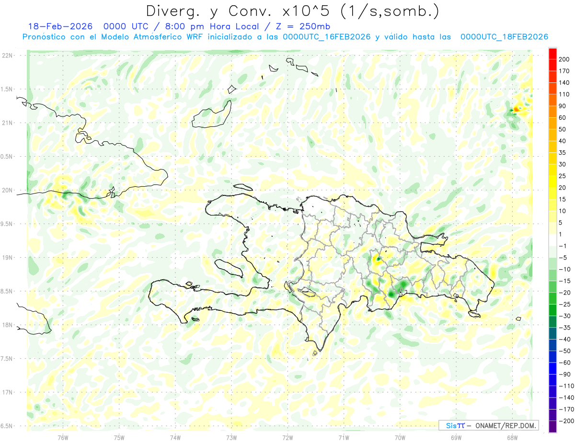
Task: Click the colorbar label '-110'
Action: (565, 386)
